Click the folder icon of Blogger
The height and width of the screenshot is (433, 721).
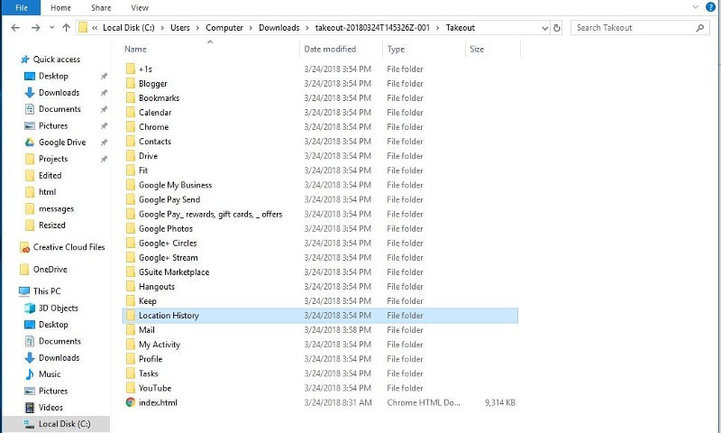pyautogui.click(x=131, y=83)
